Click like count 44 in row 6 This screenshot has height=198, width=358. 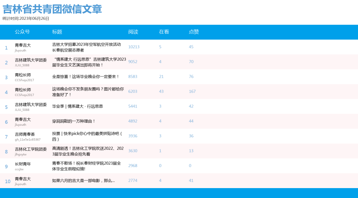click(x=191, y=121)
